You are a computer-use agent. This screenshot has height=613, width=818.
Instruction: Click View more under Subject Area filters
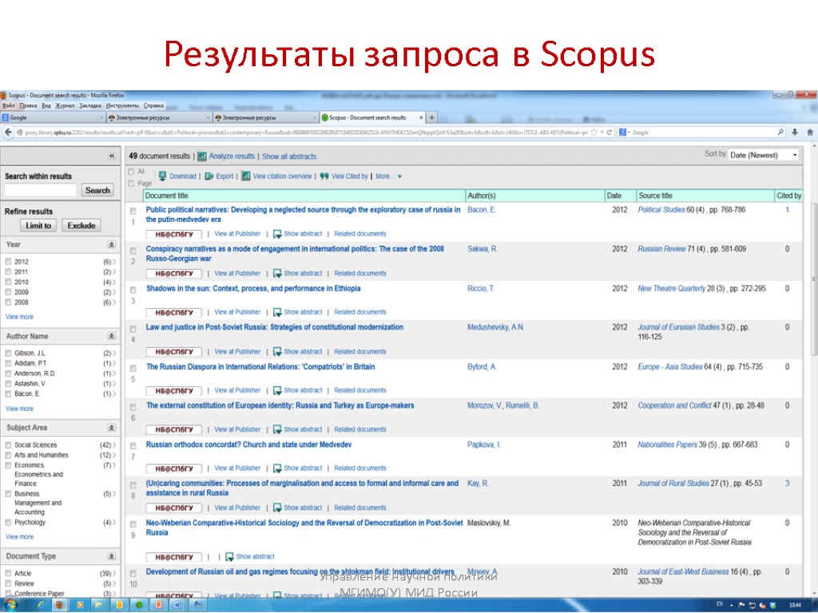click(x=19, y=537)
